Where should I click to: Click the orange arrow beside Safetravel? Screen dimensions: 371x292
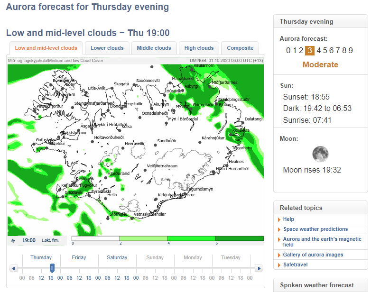[279, 265]
